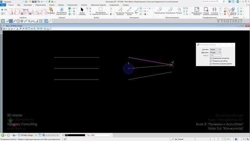The image size is (250, 141).
Task: Click the Default level in status bar
Action: tap(180, 139)
